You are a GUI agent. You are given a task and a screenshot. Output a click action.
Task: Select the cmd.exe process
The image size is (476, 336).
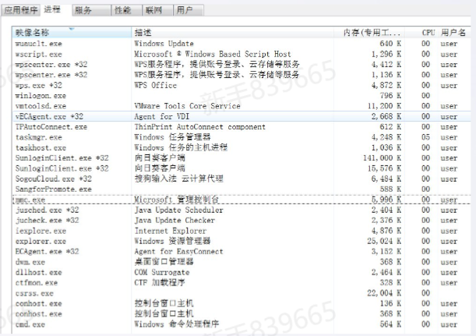(x=242, y=324)
